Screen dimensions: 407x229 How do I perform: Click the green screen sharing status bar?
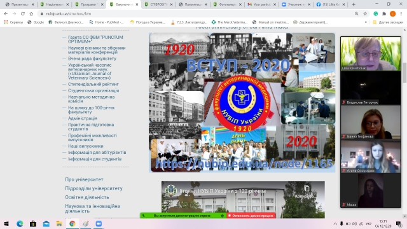(183, 216)
